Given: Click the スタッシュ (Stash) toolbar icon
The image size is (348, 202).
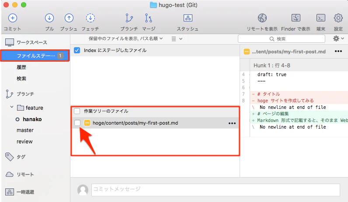Looking at the screenshot, I should click(188, 18).
